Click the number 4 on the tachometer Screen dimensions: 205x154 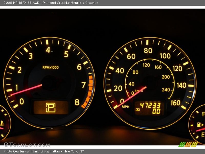[48, 50]
